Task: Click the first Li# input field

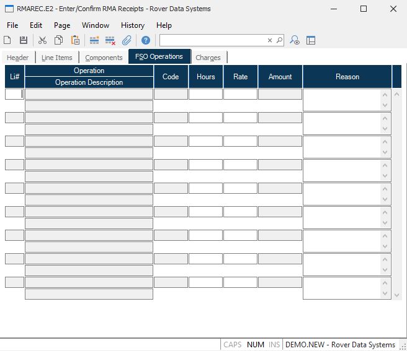Action: pos(14,94)
